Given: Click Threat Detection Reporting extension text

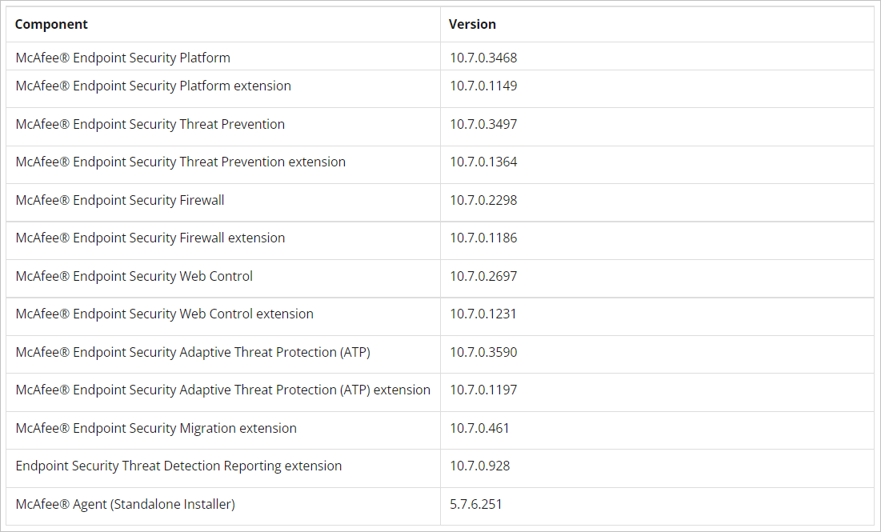Looking at the screenshot, I should pyautogui.click(x=178, y=466).
